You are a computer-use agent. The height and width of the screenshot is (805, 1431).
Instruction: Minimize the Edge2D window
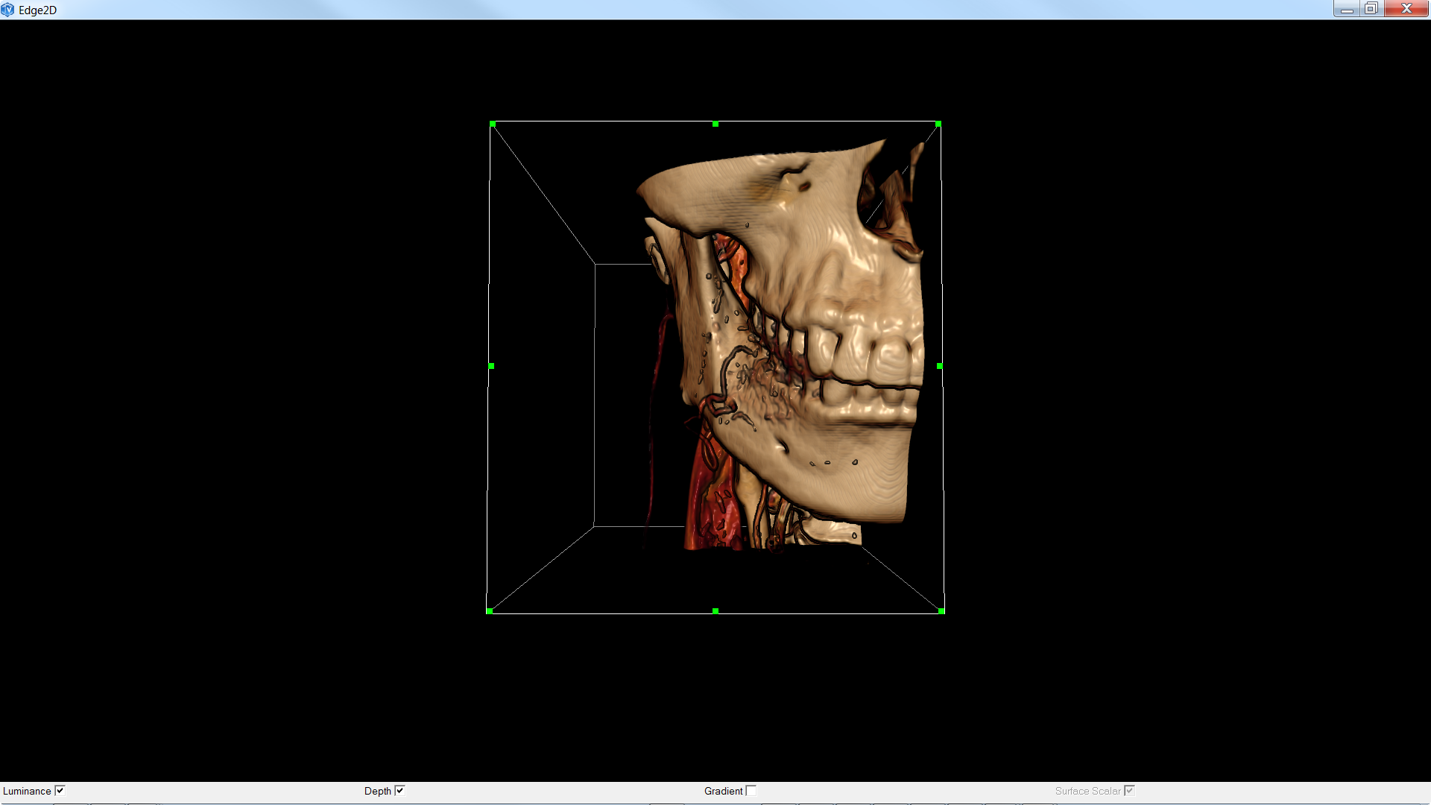[1346, 9]
